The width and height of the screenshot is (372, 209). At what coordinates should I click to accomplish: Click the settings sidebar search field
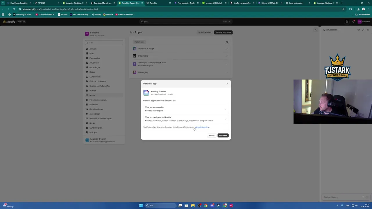[x=104, y=43]
